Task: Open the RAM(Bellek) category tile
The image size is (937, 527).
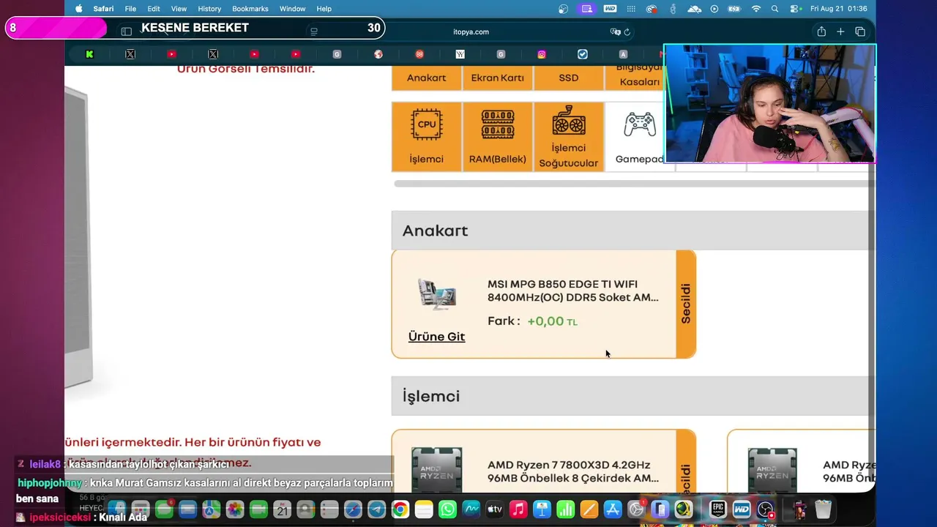Action: coord(497,137)
